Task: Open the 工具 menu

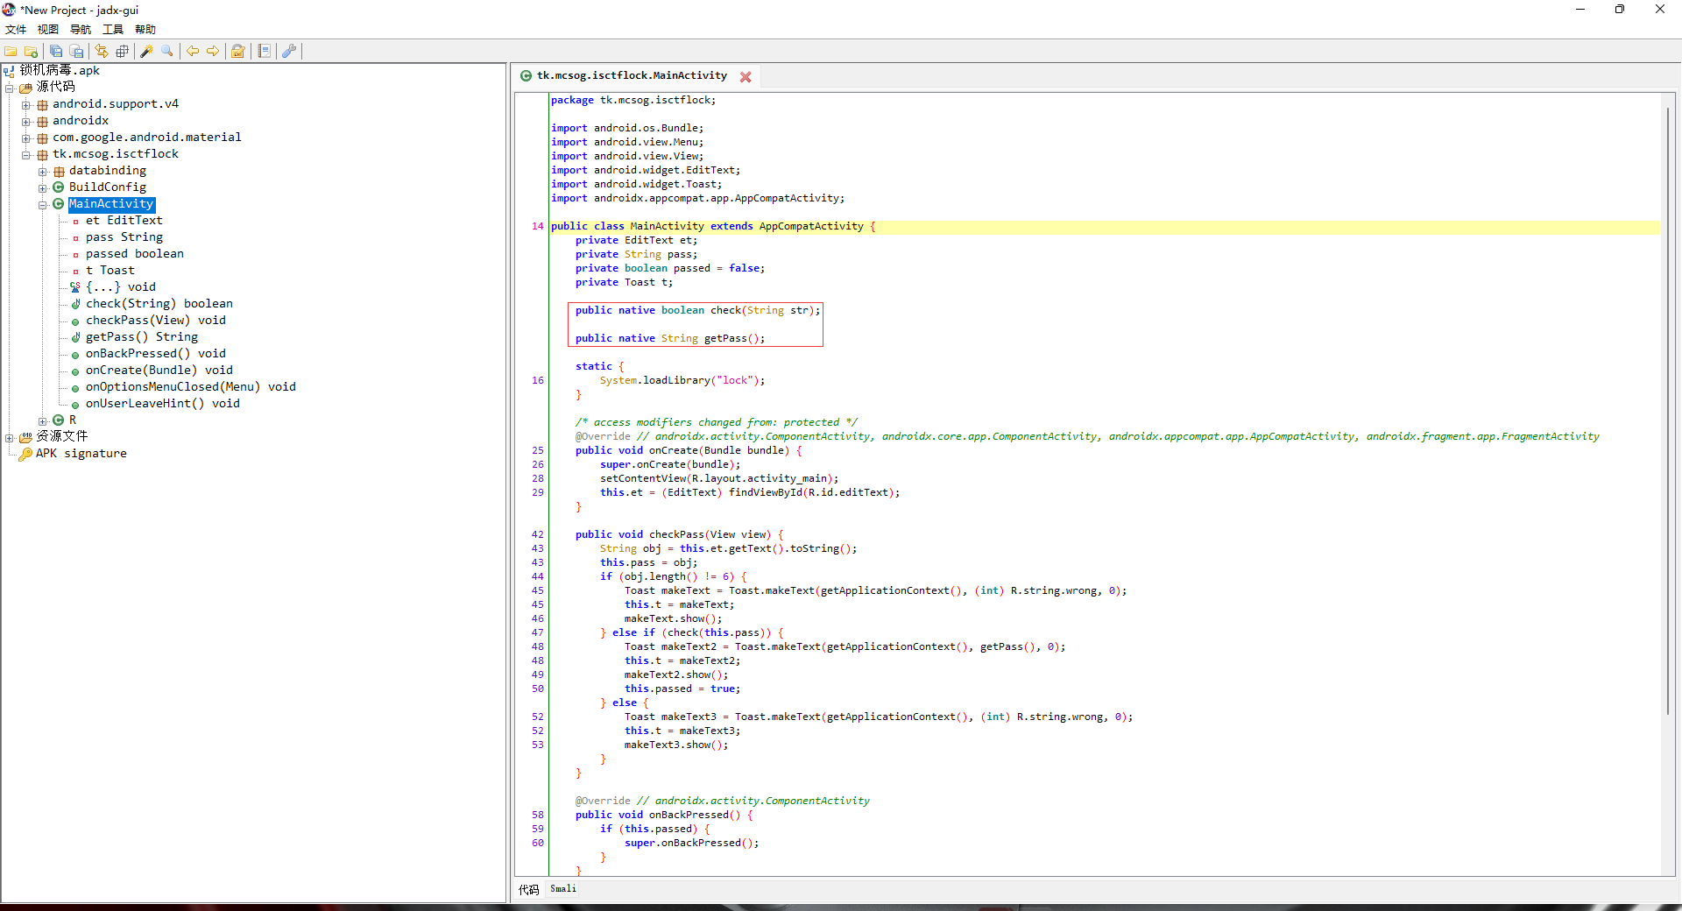Action: pos(113,30)
